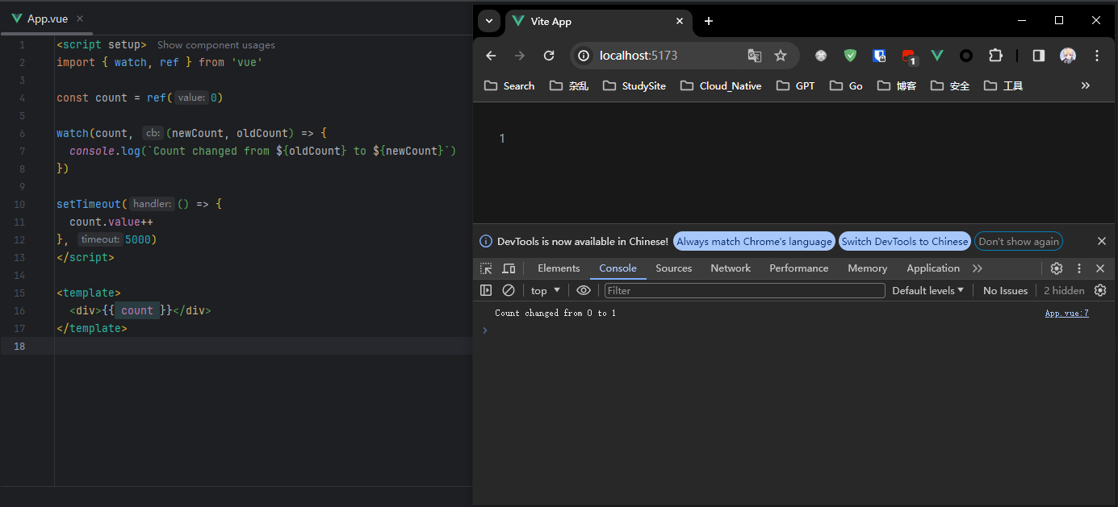
Task: Close the Vite App browser tab
Action: (x=680, y=22)
